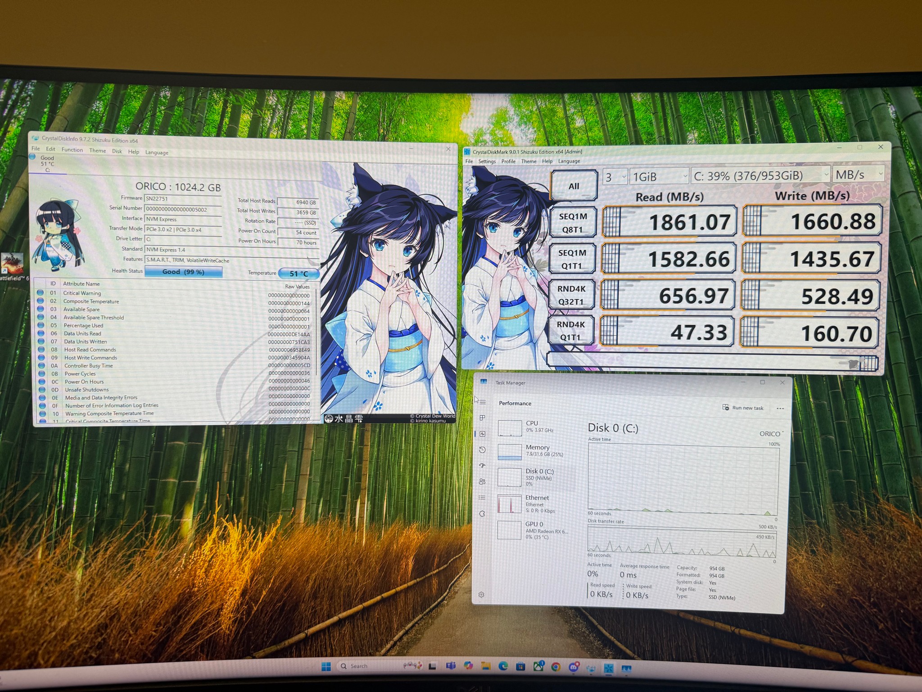922x692 pixels.
Task: Open CrystalDiskInfo Disk menu
Action: 117,151
